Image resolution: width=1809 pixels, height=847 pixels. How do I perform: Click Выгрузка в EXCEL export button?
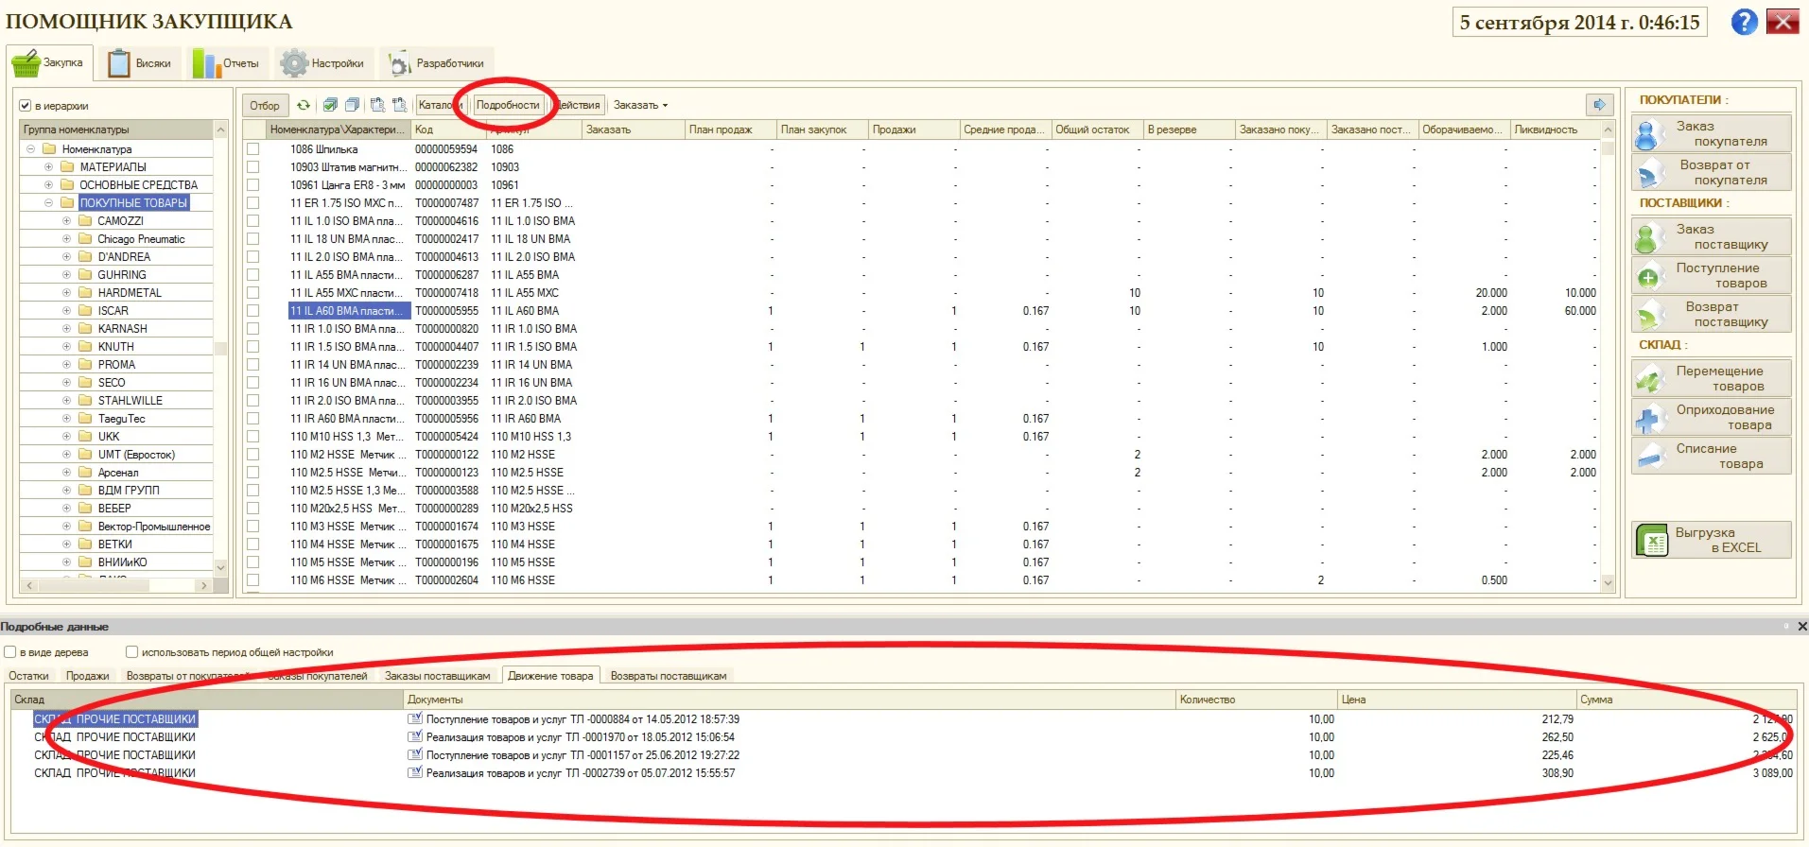pyautogui.click(x=1712, y=540)
